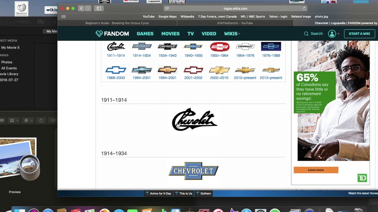Click the 1911–1914 link under thumbnails
The height and width of the screenshot is (212, 378).
click(x=116, y=55)
